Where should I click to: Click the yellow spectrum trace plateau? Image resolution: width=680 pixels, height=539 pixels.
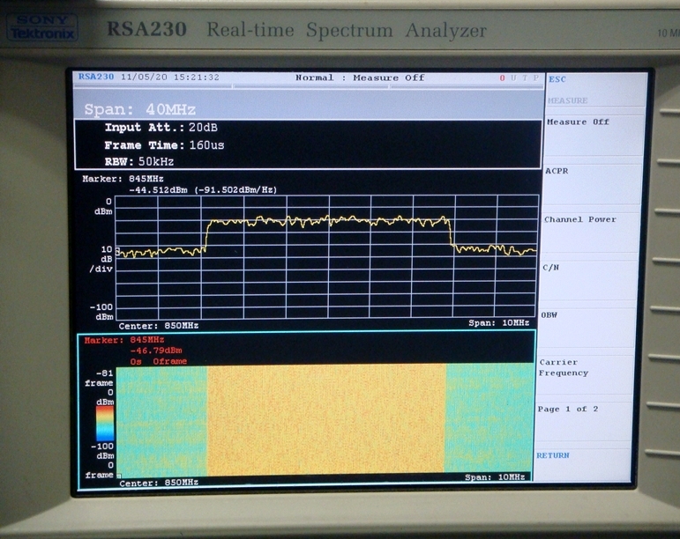[x=328, y=221]
